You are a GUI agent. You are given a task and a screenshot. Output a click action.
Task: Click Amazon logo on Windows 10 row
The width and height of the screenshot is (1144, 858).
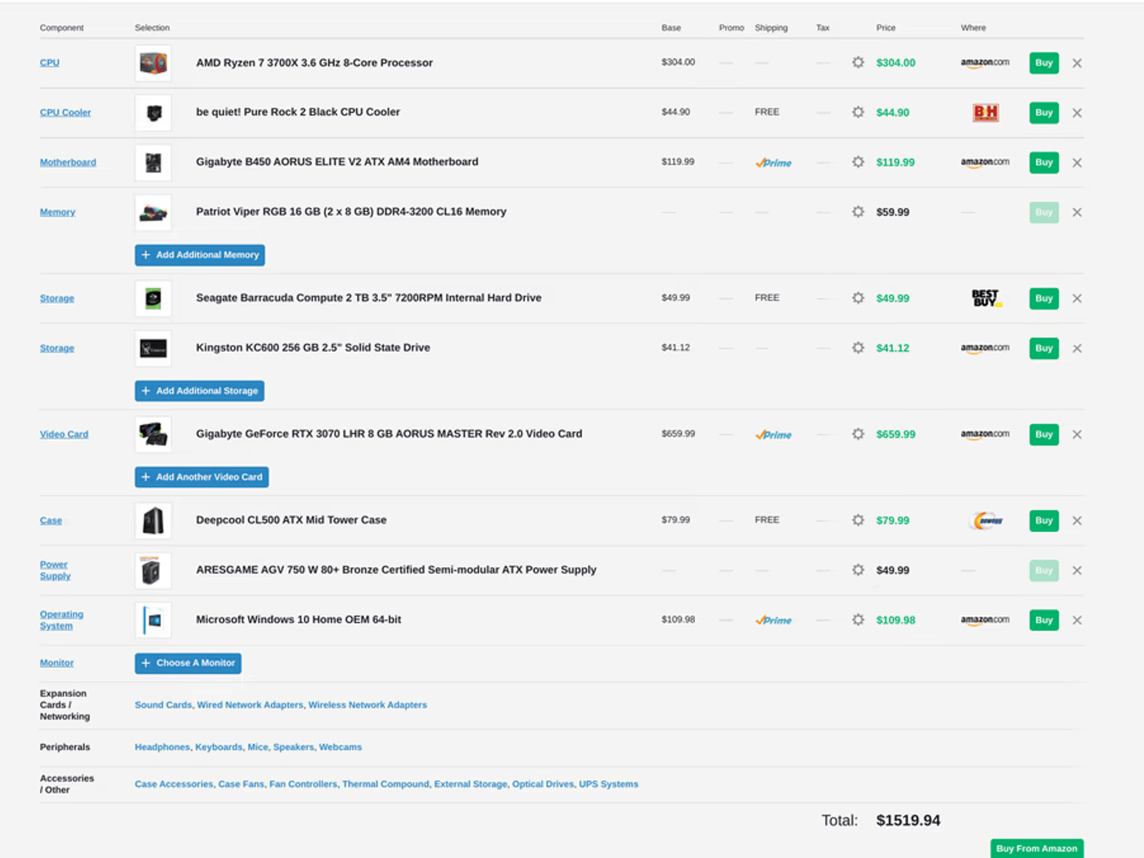(x=985, y=619)
